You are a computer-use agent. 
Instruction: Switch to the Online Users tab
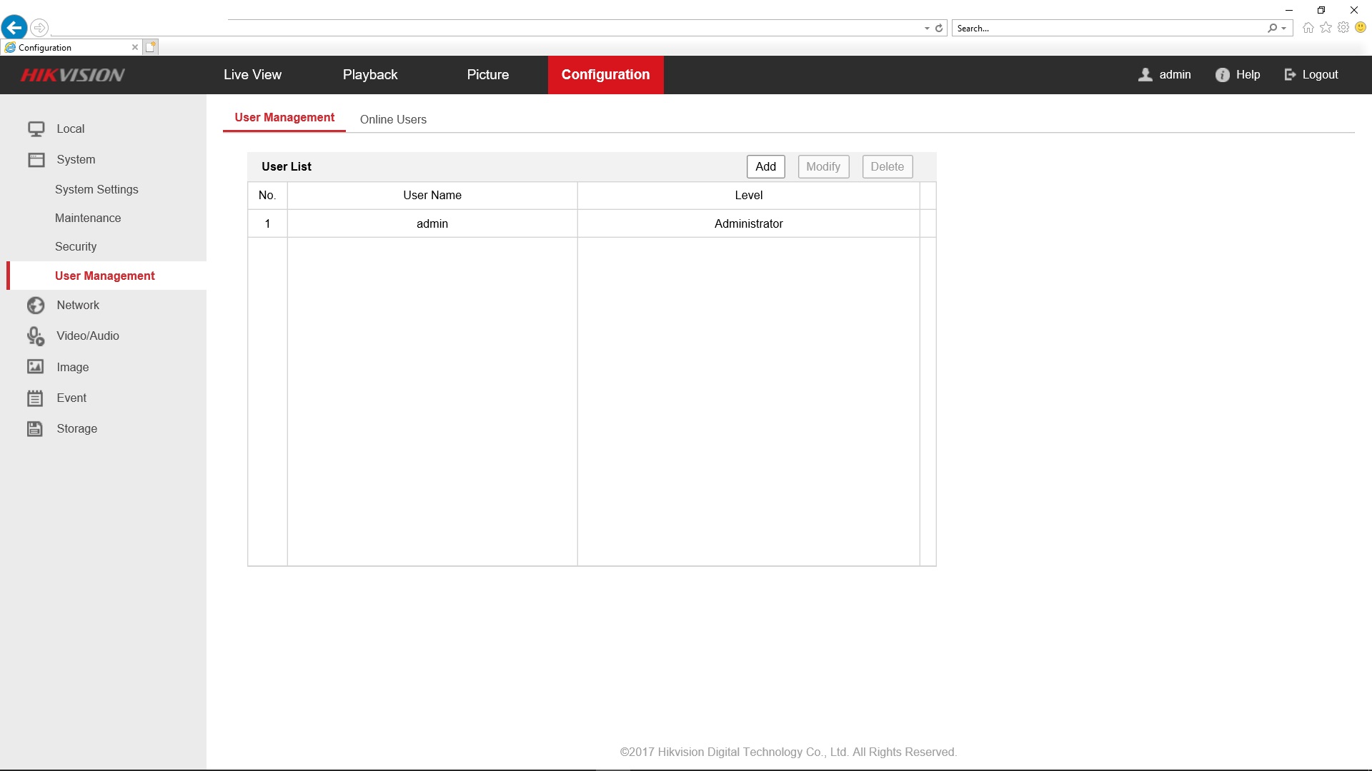coord(393,119)
